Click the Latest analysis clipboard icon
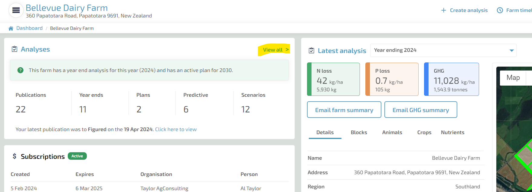 (311, 51)
